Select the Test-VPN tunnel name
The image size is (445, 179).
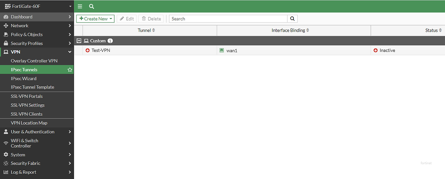click(x=101, y=50)
